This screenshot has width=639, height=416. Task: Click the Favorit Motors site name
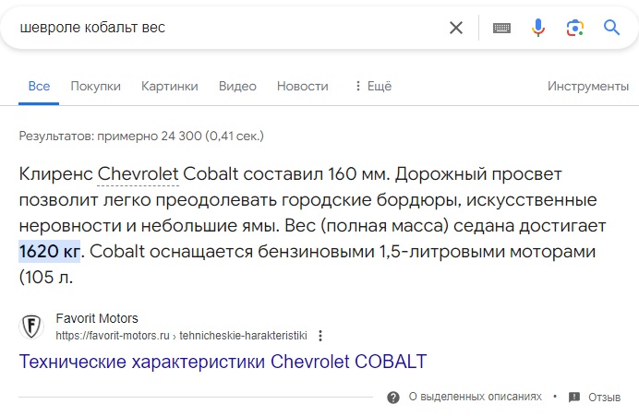[x=97, y=318]
